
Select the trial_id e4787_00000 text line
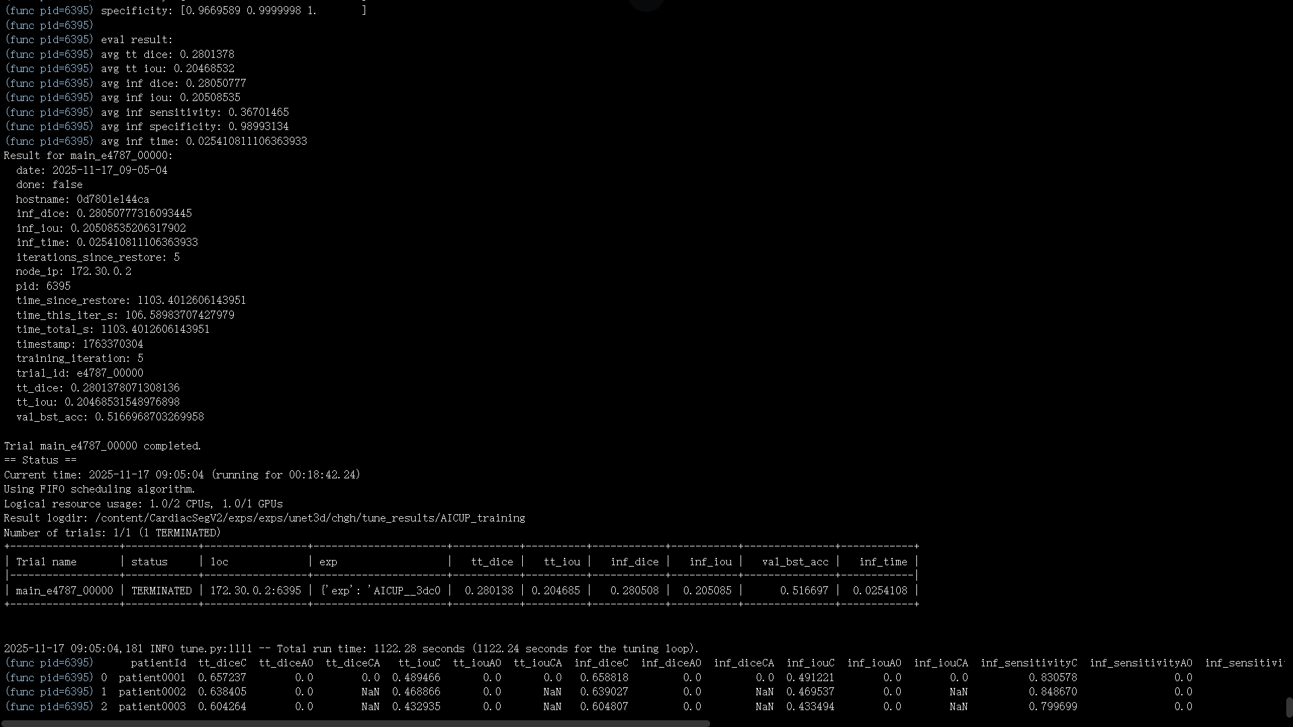[x=81, y=373]
